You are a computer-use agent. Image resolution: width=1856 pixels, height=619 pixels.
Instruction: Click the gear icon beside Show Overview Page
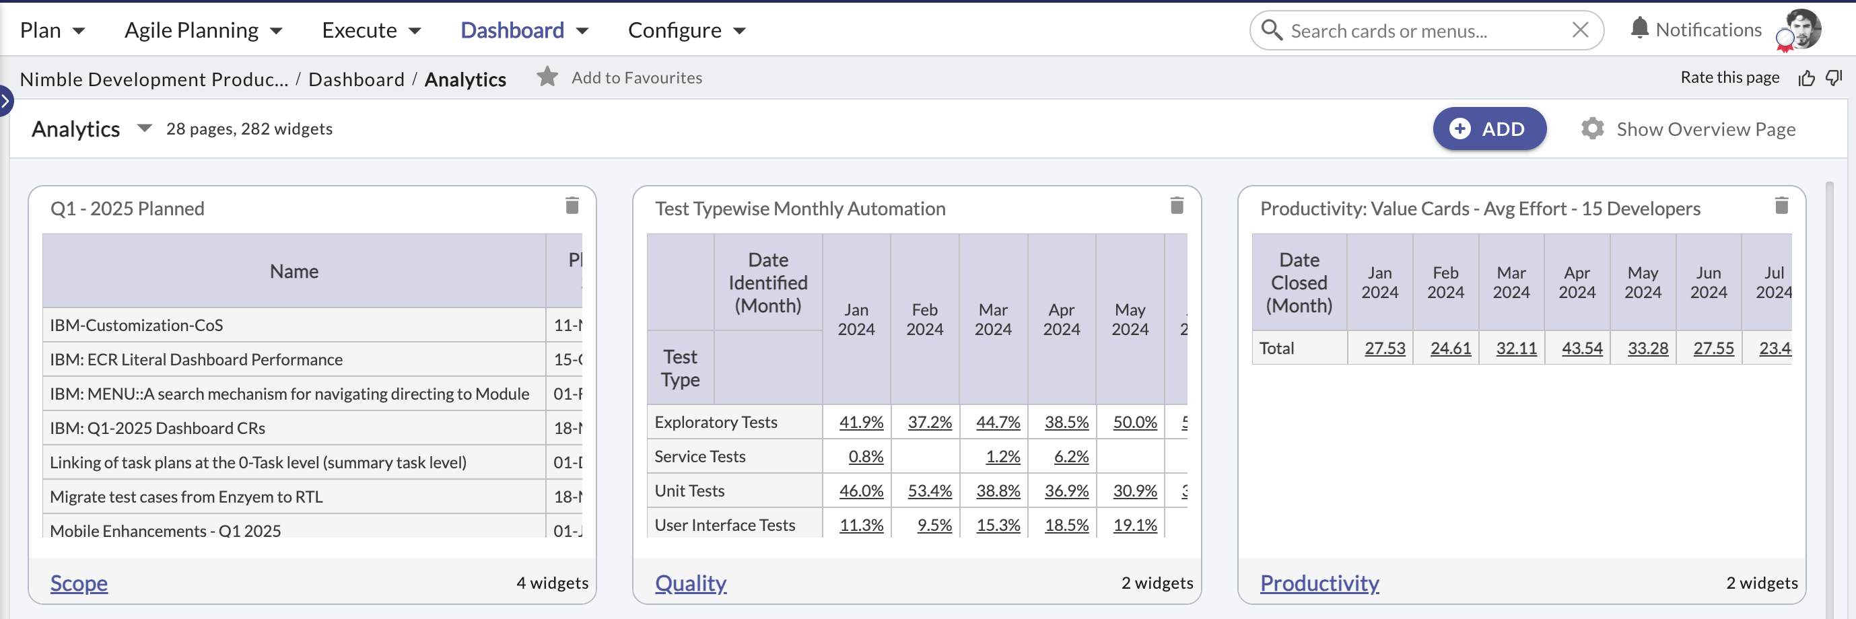click(x=1591, y=129)
